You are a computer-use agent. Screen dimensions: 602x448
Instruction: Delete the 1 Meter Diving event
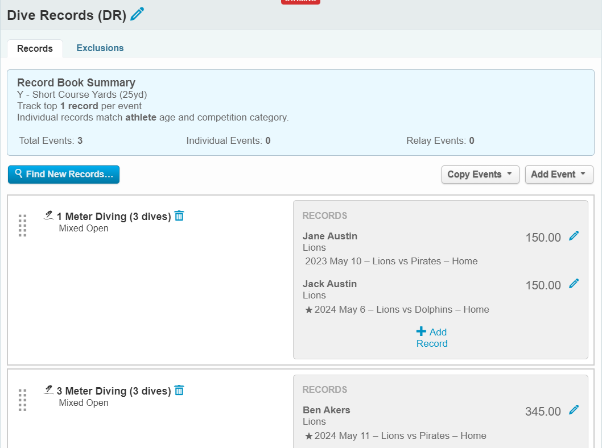pos(179,216)
